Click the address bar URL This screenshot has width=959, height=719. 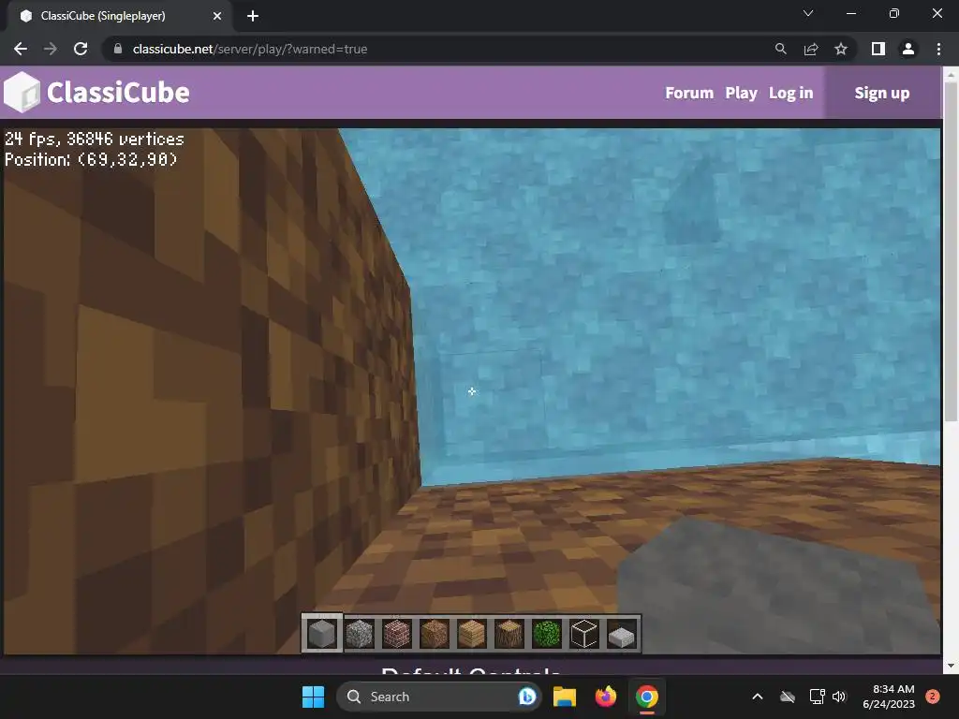(x=249, y=49)
